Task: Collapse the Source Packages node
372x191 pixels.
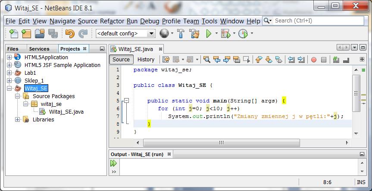Action: coord(17,96)
